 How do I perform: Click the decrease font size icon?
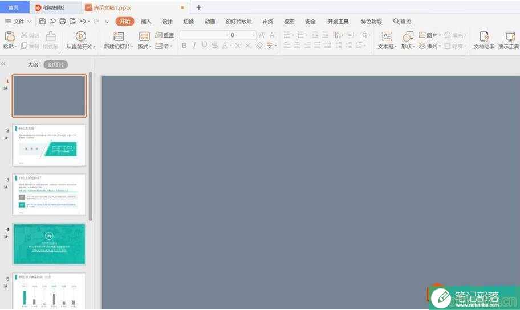coord(273,35)
